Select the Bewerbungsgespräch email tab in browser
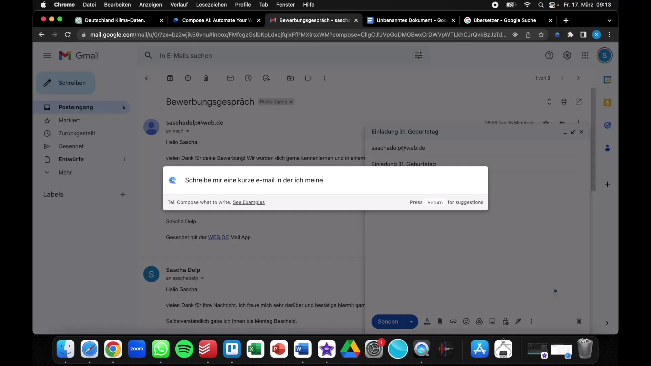Image resolution: width=651 pixels, height=366 pixels. point(313,20)
